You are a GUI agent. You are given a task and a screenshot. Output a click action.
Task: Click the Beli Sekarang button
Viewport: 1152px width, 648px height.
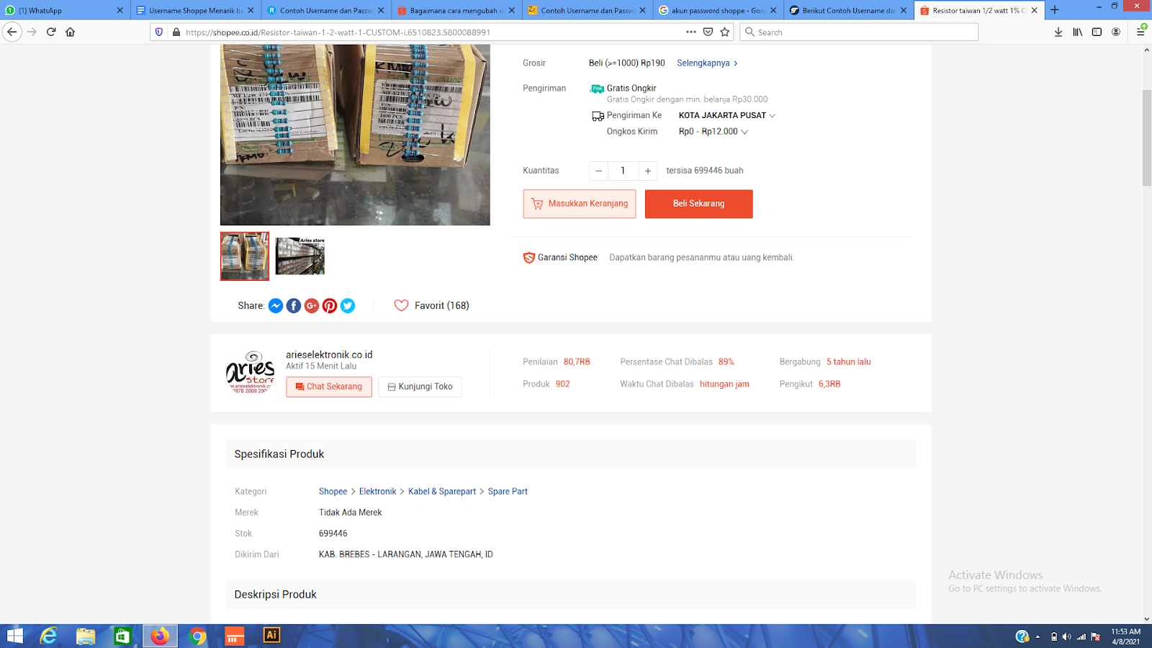(698, 204)
